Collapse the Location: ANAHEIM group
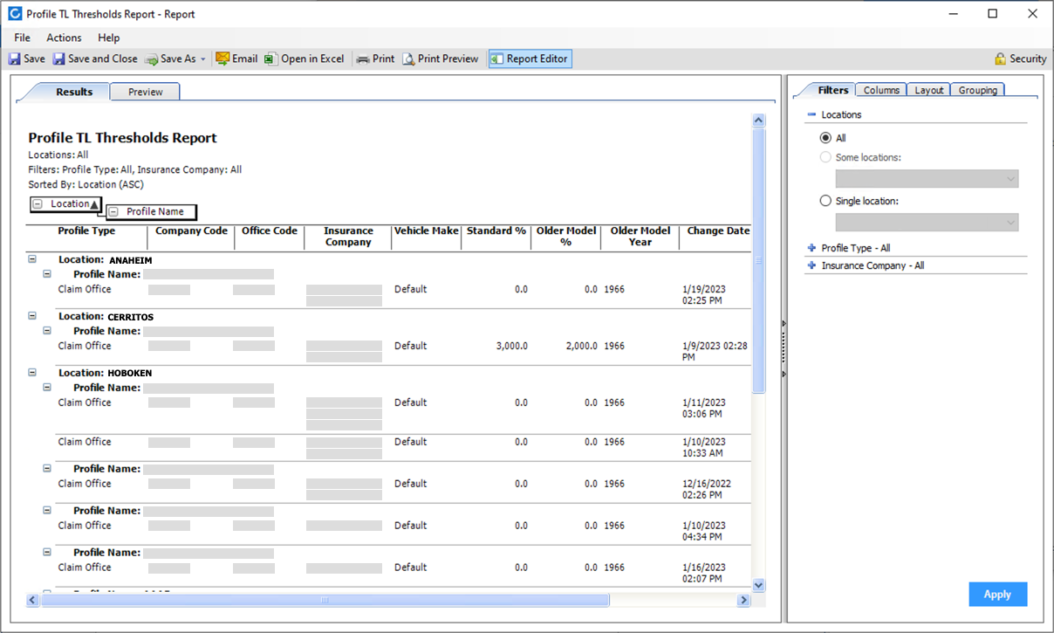This screenshot has height=633, width=1054. point(32,259)
